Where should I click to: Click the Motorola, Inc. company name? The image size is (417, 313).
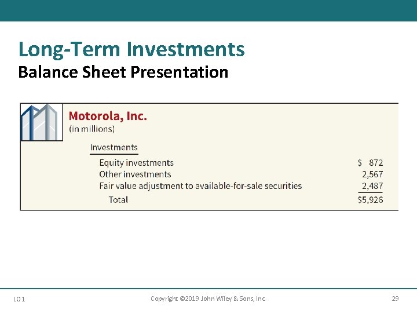[108, 116]
